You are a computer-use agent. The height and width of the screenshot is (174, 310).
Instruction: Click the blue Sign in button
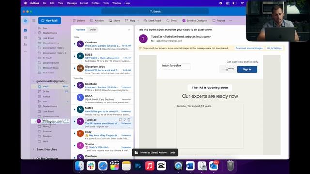click(x=247, y=69)
